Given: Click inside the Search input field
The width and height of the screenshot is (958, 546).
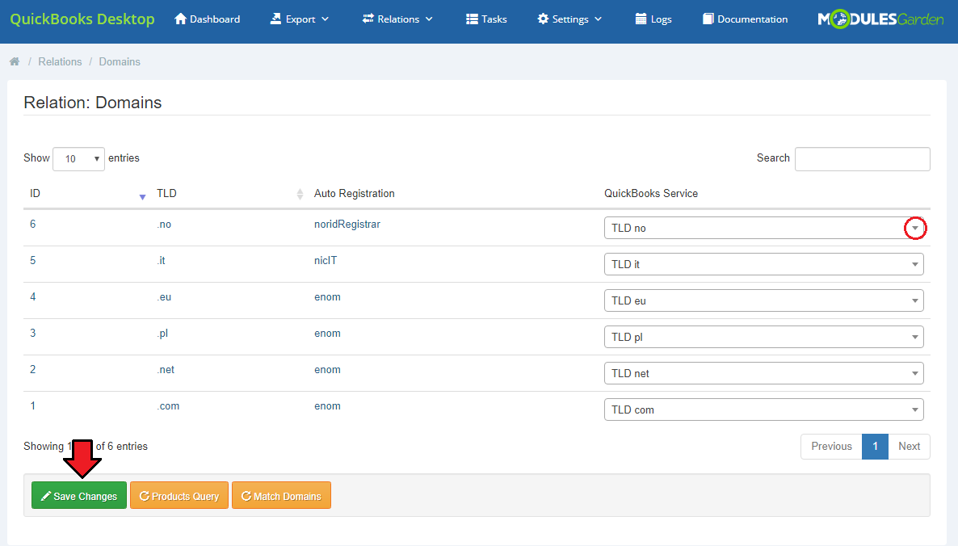Looking at the screenshot, I should tap(862, 159).
